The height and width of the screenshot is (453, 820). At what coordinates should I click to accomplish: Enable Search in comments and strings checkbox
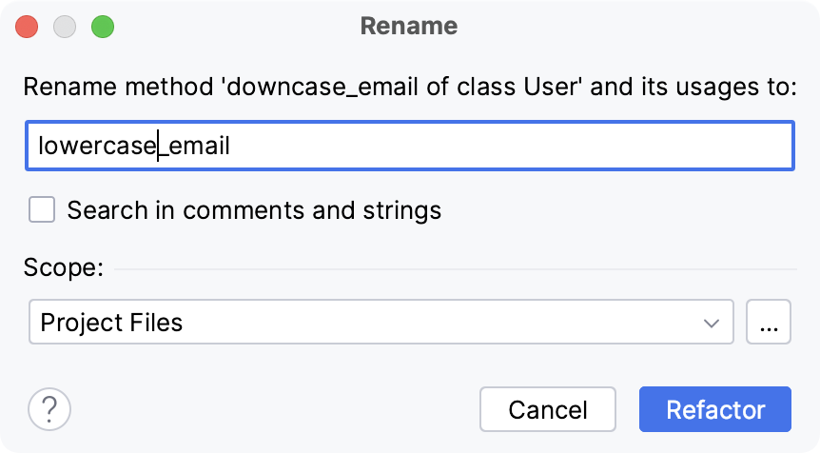pos(42,209)
